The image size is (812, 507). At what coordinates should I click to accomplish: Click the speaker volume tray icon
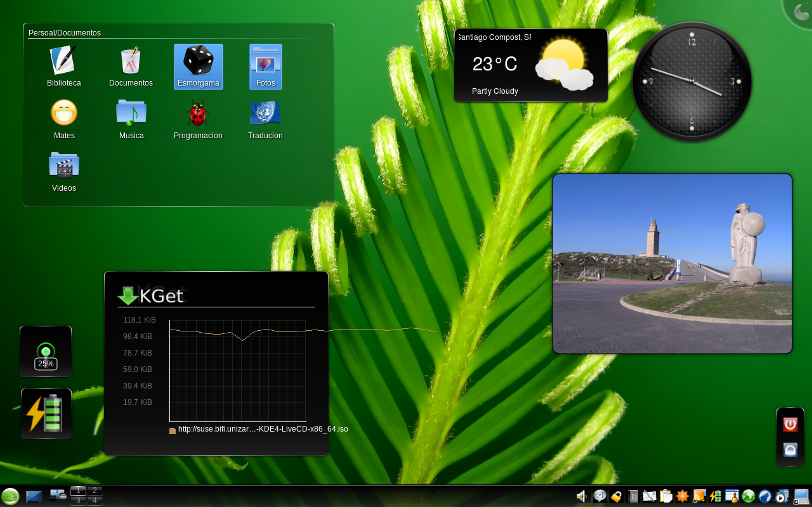click(582, 496)
